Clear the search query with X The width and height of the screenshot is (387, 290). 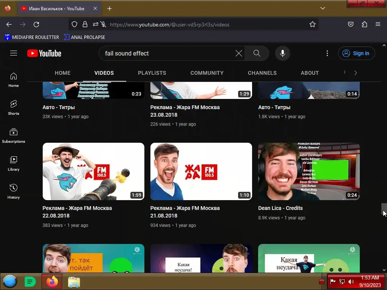[239, 53]
